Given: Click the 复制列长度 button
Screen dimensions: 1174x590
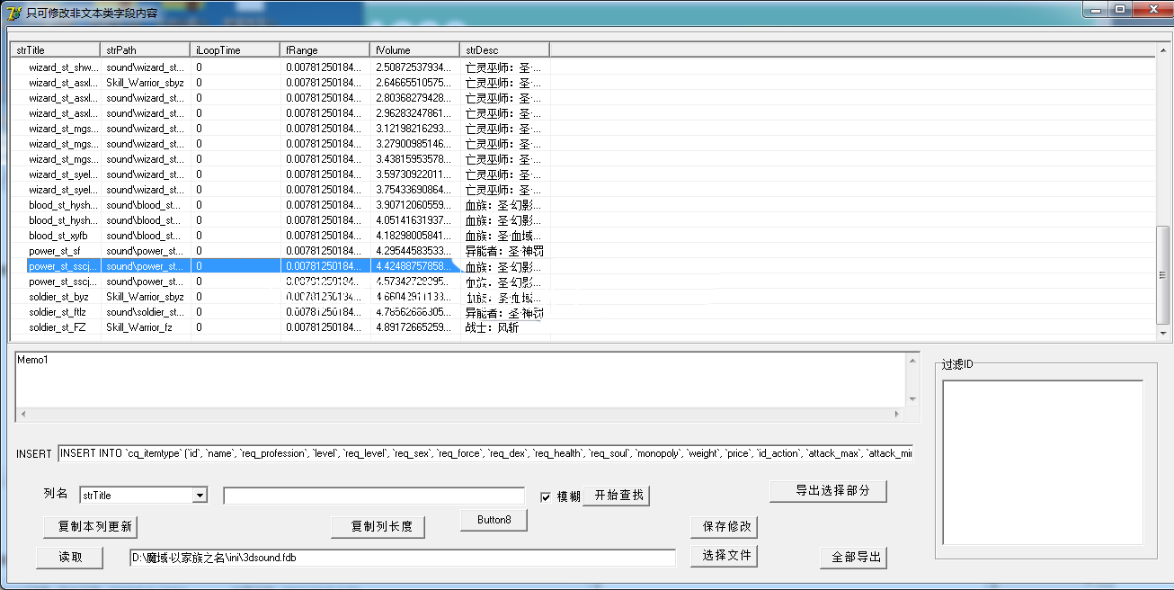Looking at the screenshot, I should tap(378, 527).
